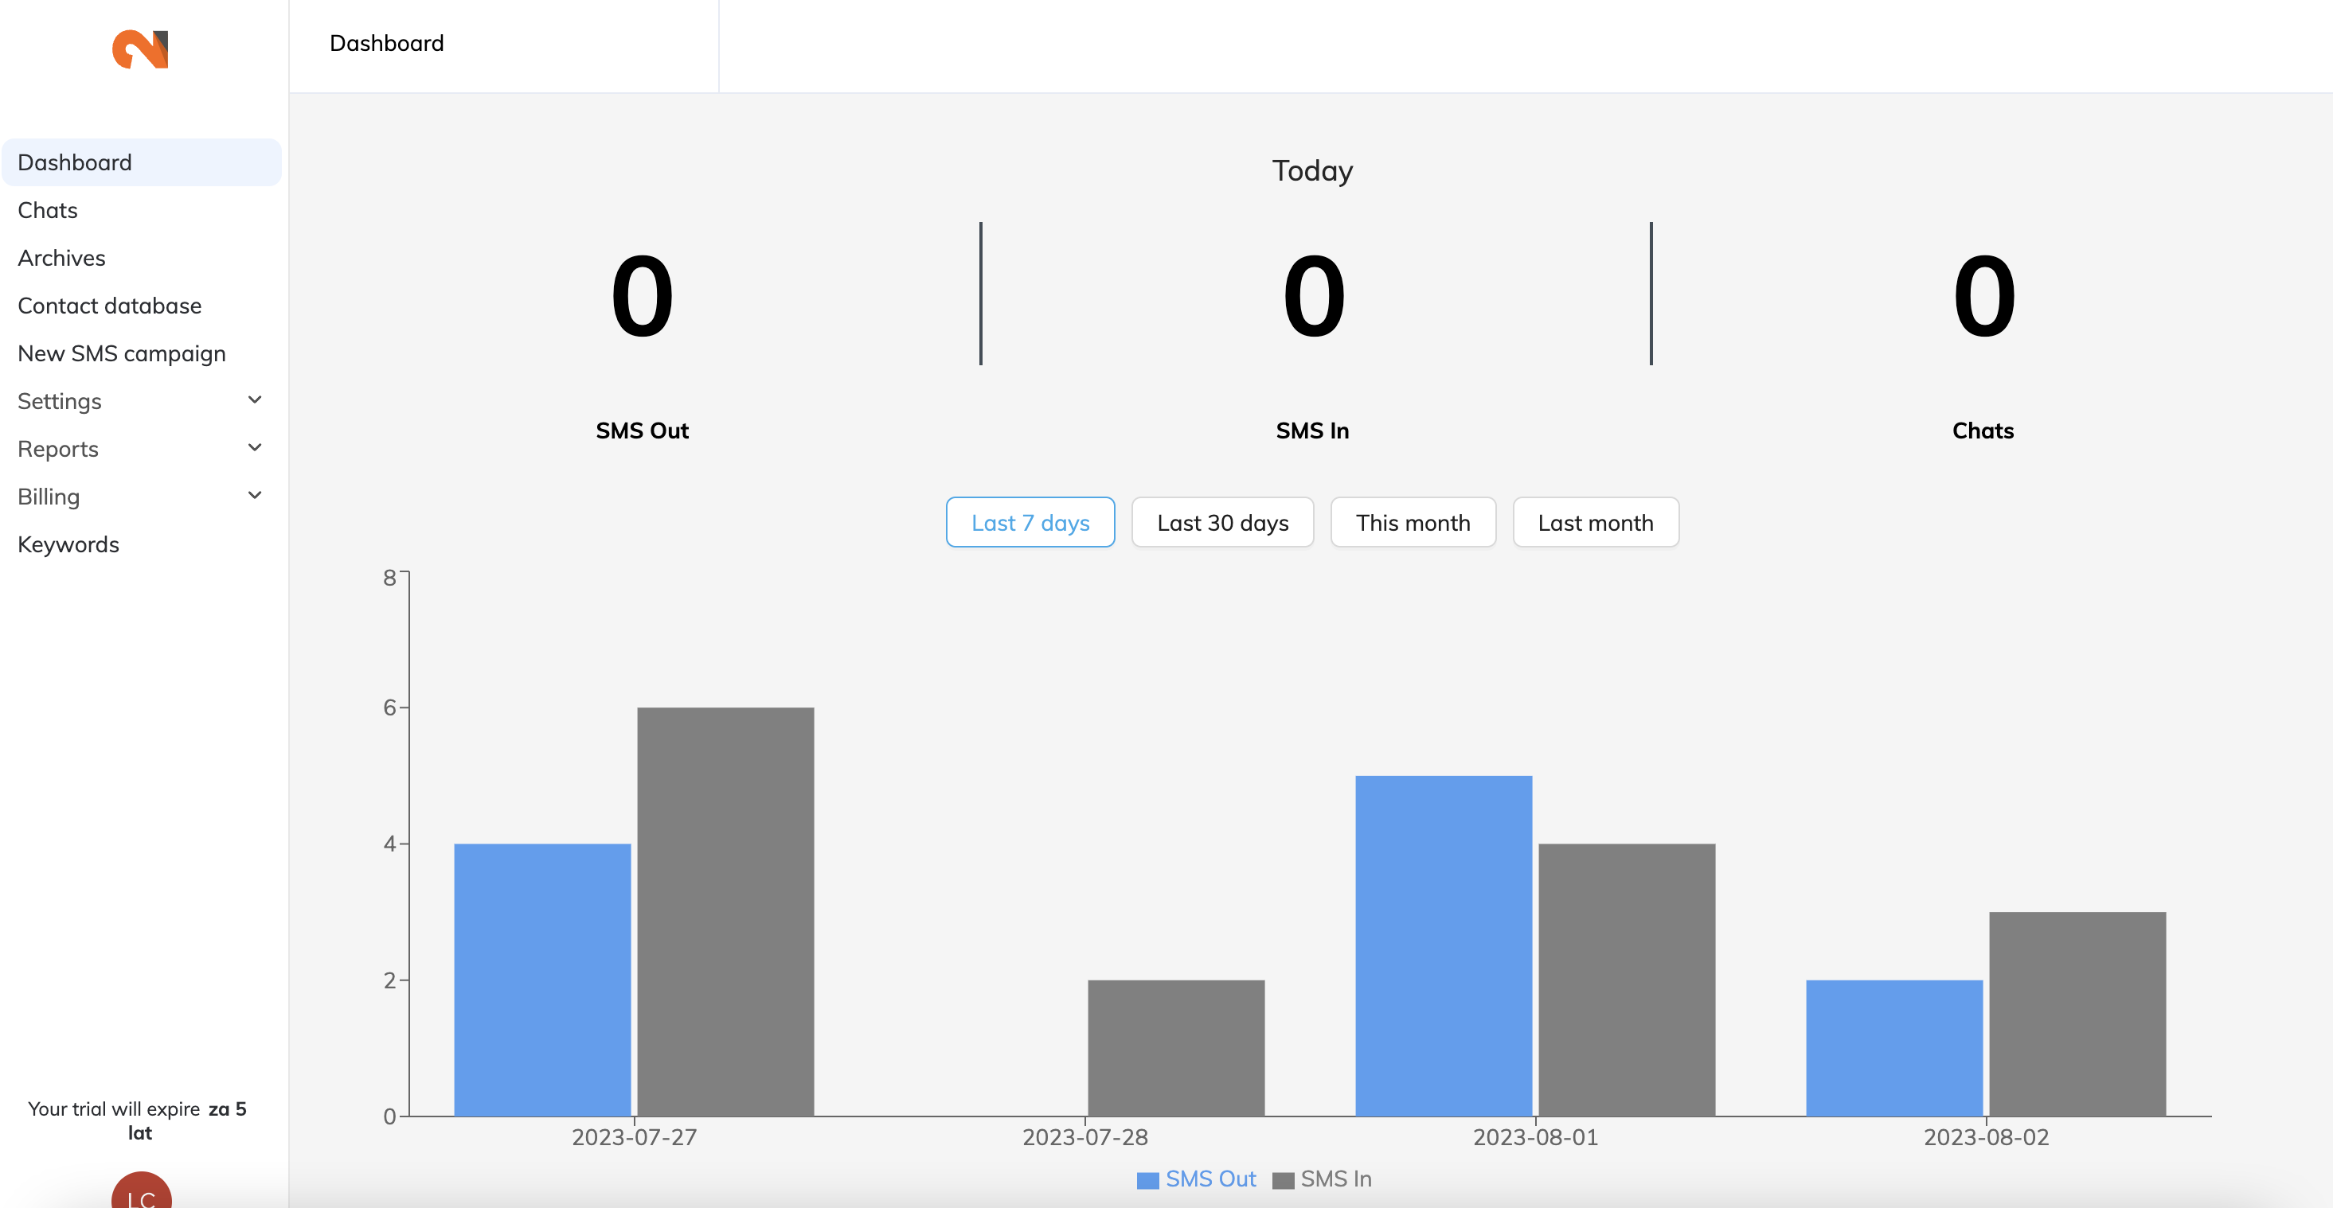Screen dimensions: 2333x1208
Task: Expand the Settings menu chevron
Action: [x=255, y=400]
